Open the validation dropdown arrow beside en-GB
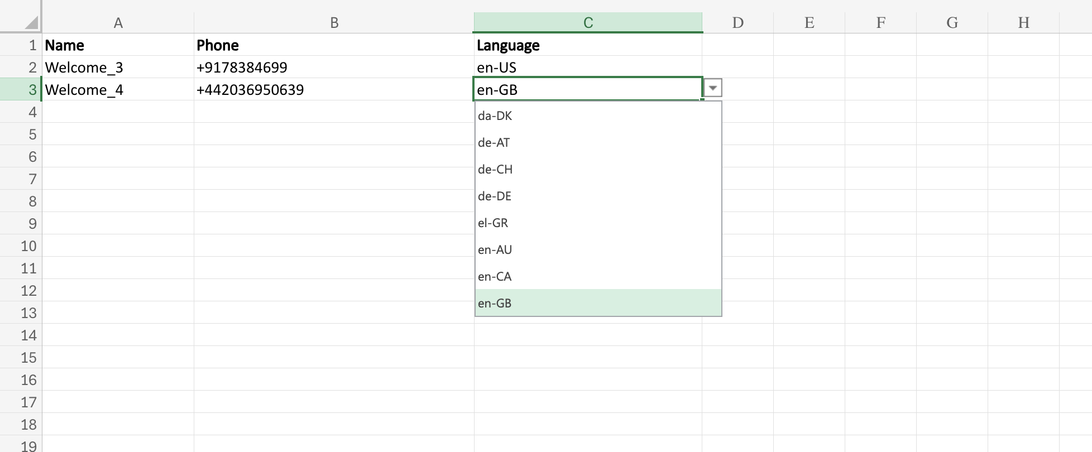 712,88
